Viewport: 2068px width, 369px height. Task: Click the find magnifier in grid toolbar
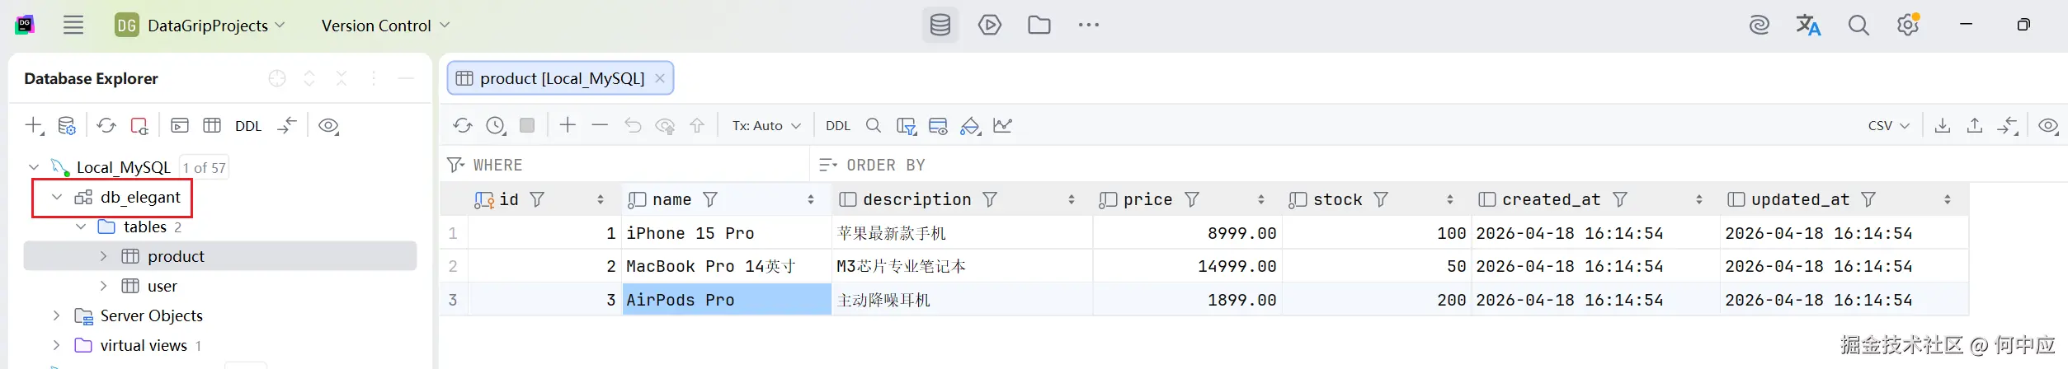click(874, 125)
